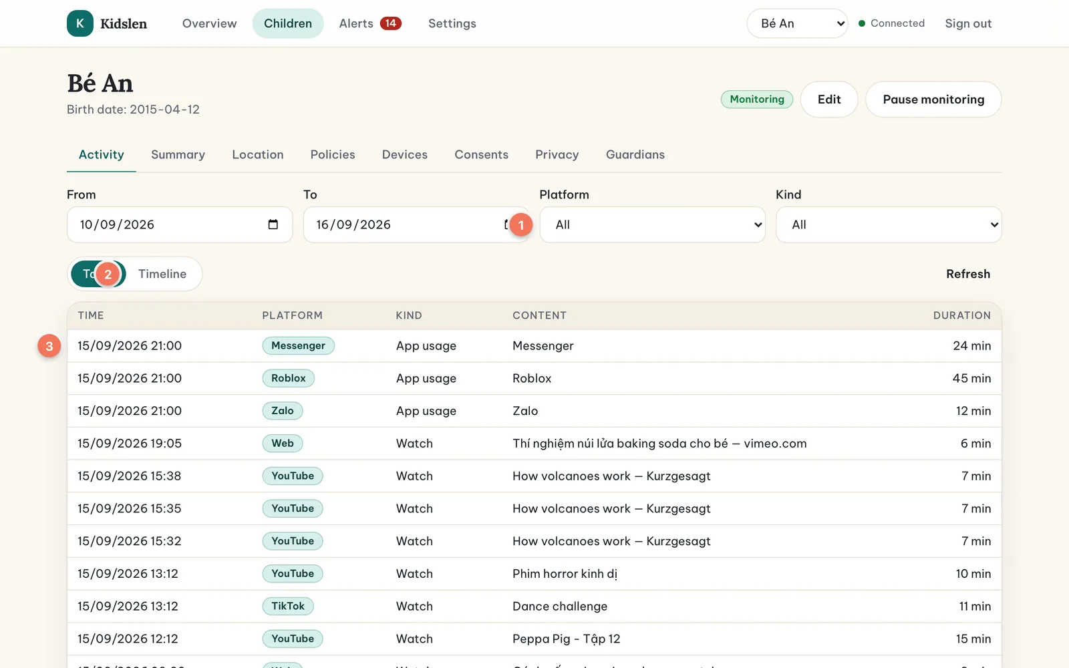Pause monitoring for Bé An

coord(933,100)
